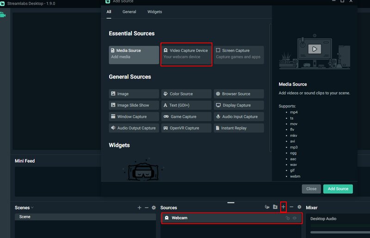This screenshot has width=370, height=238.
Task: Click the General Sources heading
Action: (x=130, y=77)
